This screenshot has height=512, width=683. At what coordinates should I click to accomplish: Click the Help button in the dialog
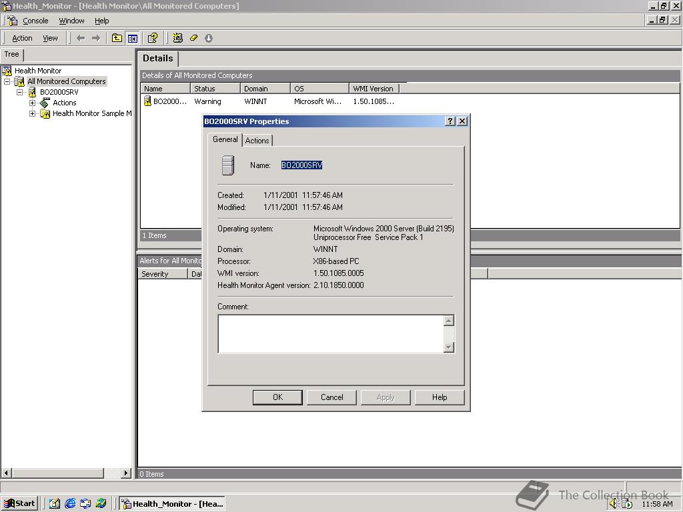[x=440, y=397]
